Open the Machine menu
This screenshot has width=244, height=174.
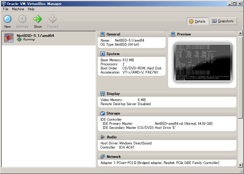[18, 9]
